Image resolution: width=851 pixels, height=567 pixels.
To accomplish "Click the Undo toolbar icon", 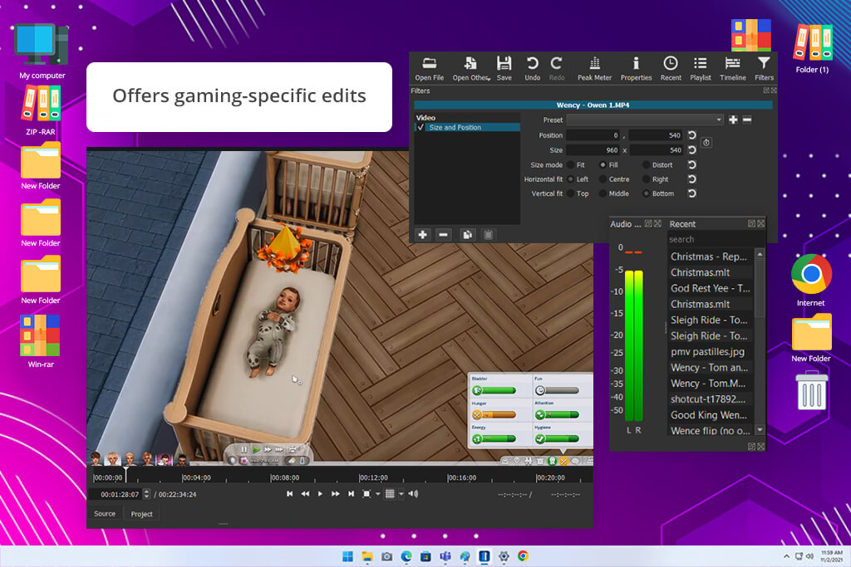I will click(x=533, y=69).
